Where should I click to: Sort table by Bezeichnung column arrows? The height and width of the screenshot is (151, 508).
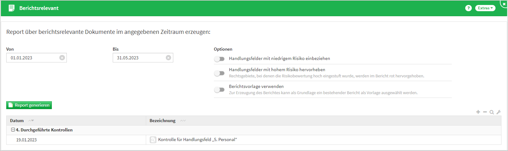pyautogui.click(x=183, y=121)
